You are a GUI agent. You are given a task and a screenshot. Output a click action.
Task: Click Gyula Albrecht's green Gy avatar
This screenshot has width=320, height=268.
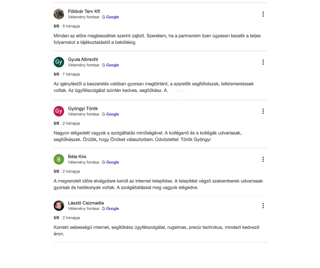(59, 62)
